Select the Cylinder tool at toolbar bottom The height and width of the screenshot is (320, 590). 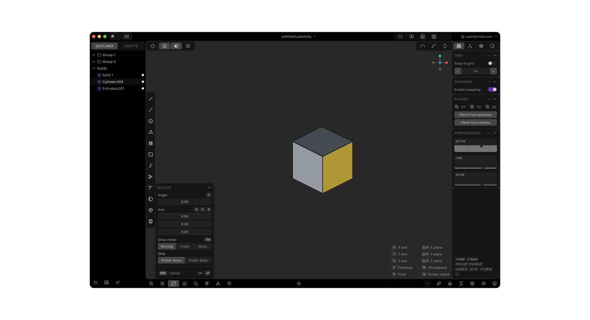point(150,221)
